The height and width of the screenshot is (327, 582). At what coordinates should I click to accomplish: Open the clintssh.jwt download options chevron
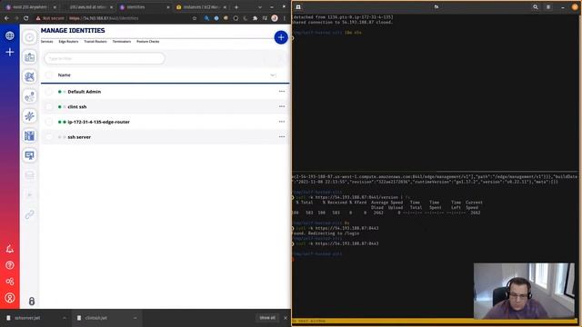pyautogui.click(x=135, y=318)
